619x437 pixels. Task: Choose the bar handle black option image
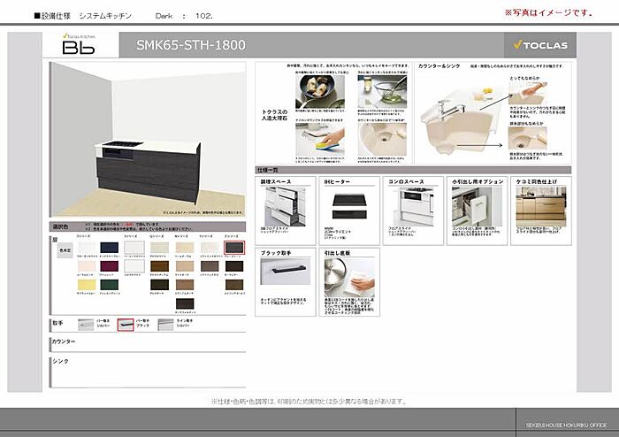pyautogui.click(x=125, y=325)
